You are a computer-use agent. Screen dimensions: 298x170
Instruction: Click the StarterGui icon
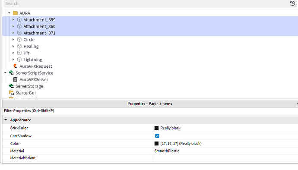click(x=11, y=93)
